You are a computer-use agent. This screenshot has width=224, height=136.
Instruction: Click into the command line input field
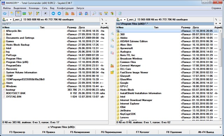point(147,127)
